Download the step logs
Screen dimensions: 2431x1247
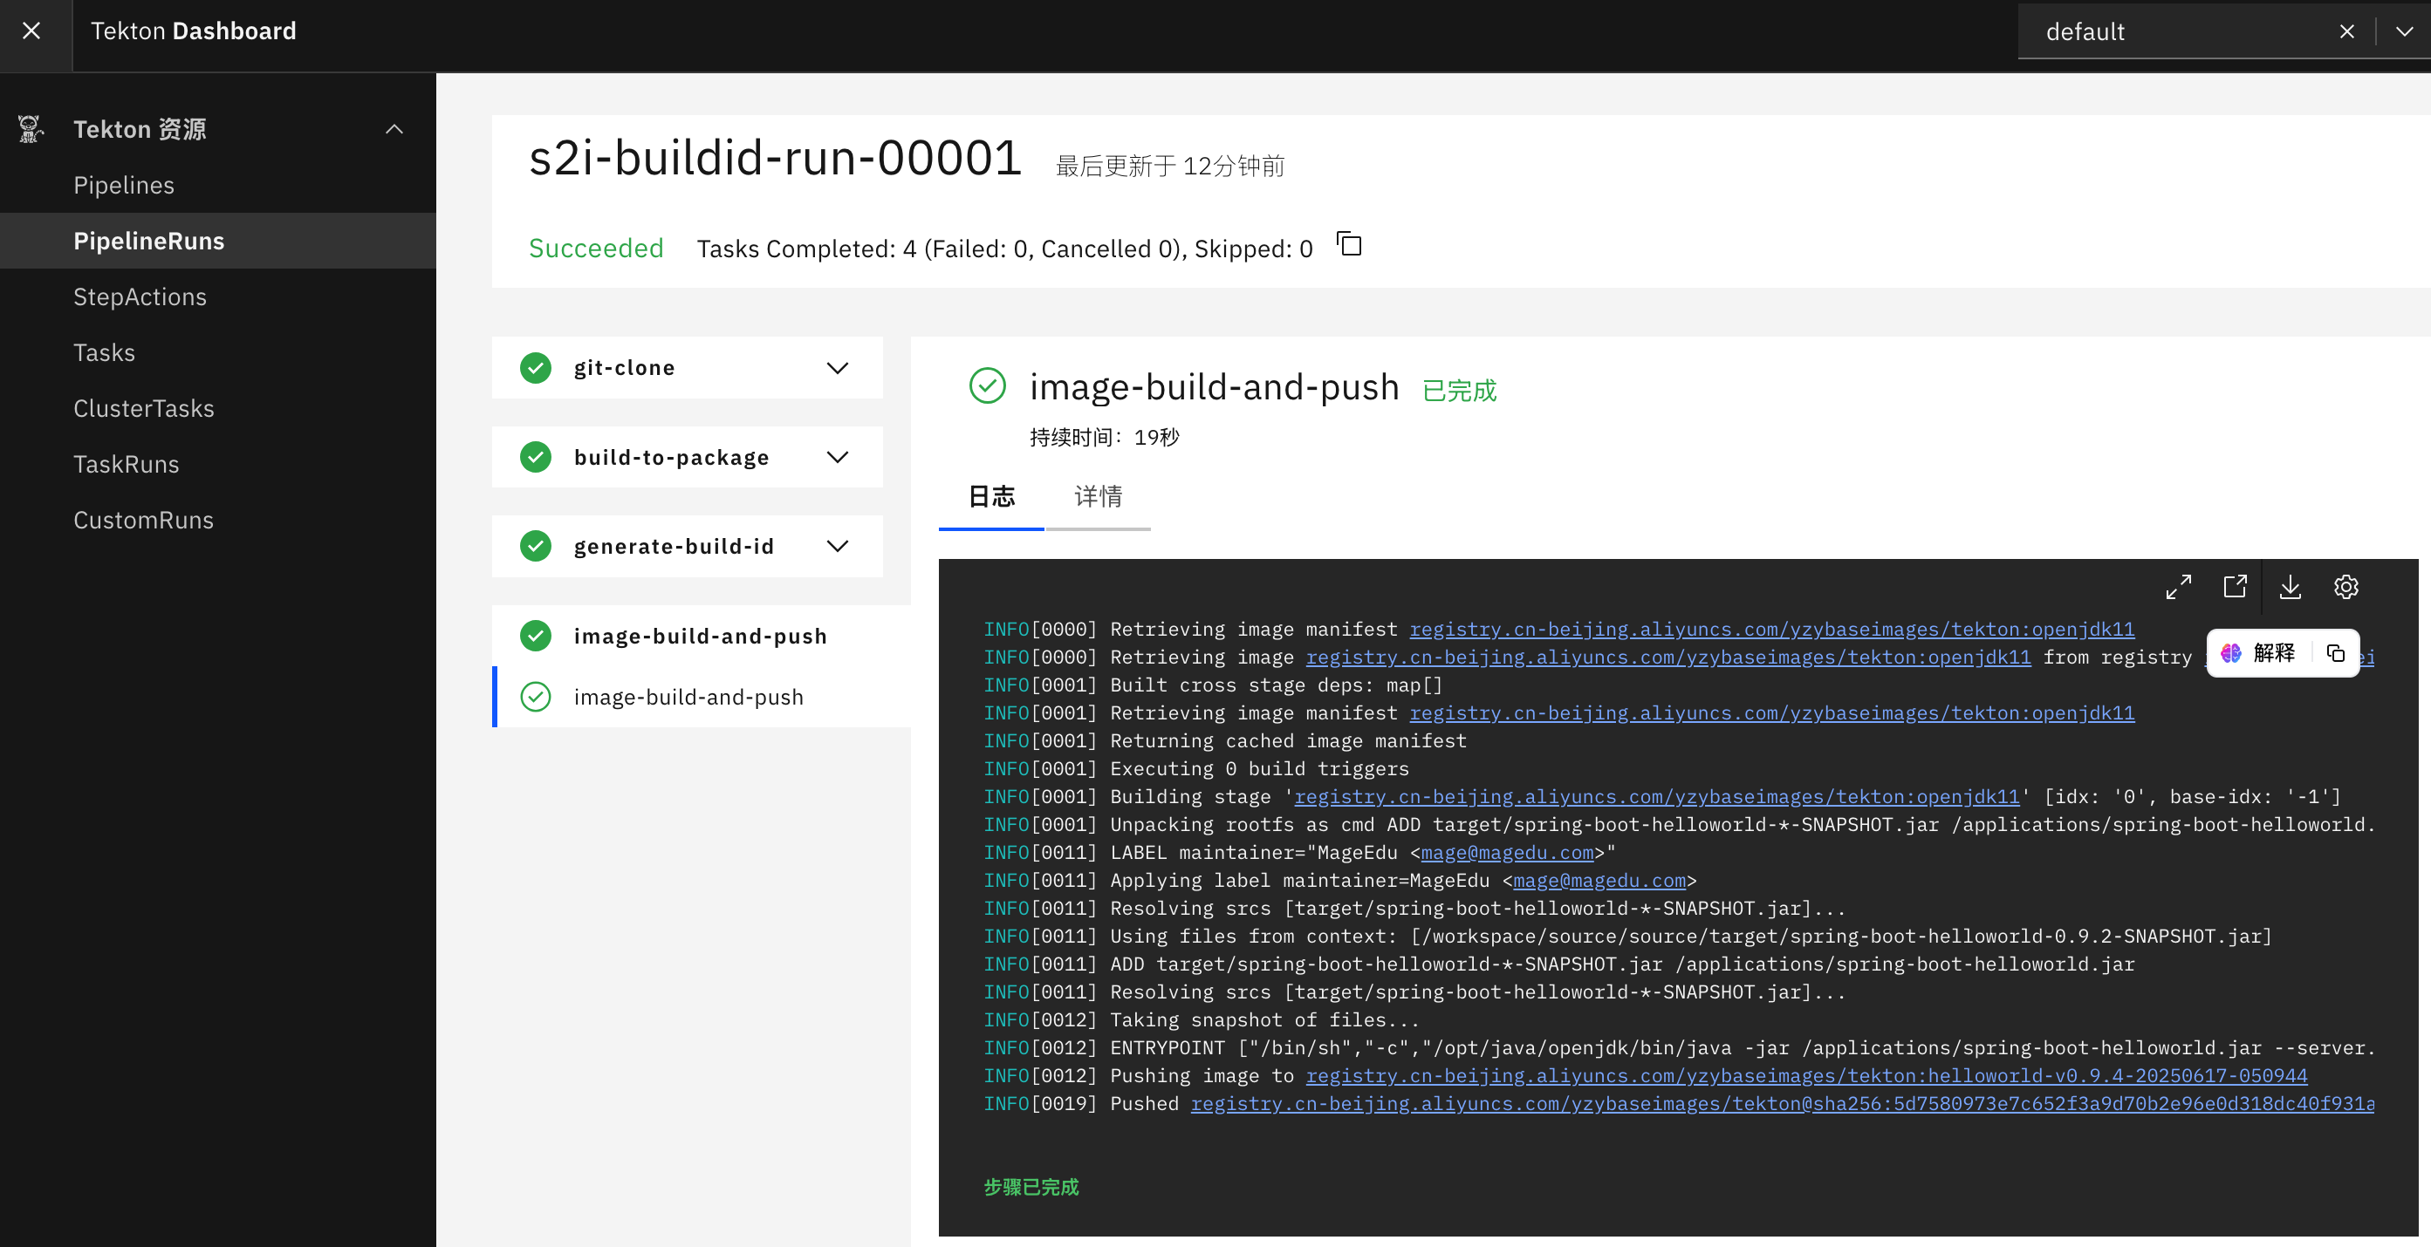click(x=2291, y=587)
